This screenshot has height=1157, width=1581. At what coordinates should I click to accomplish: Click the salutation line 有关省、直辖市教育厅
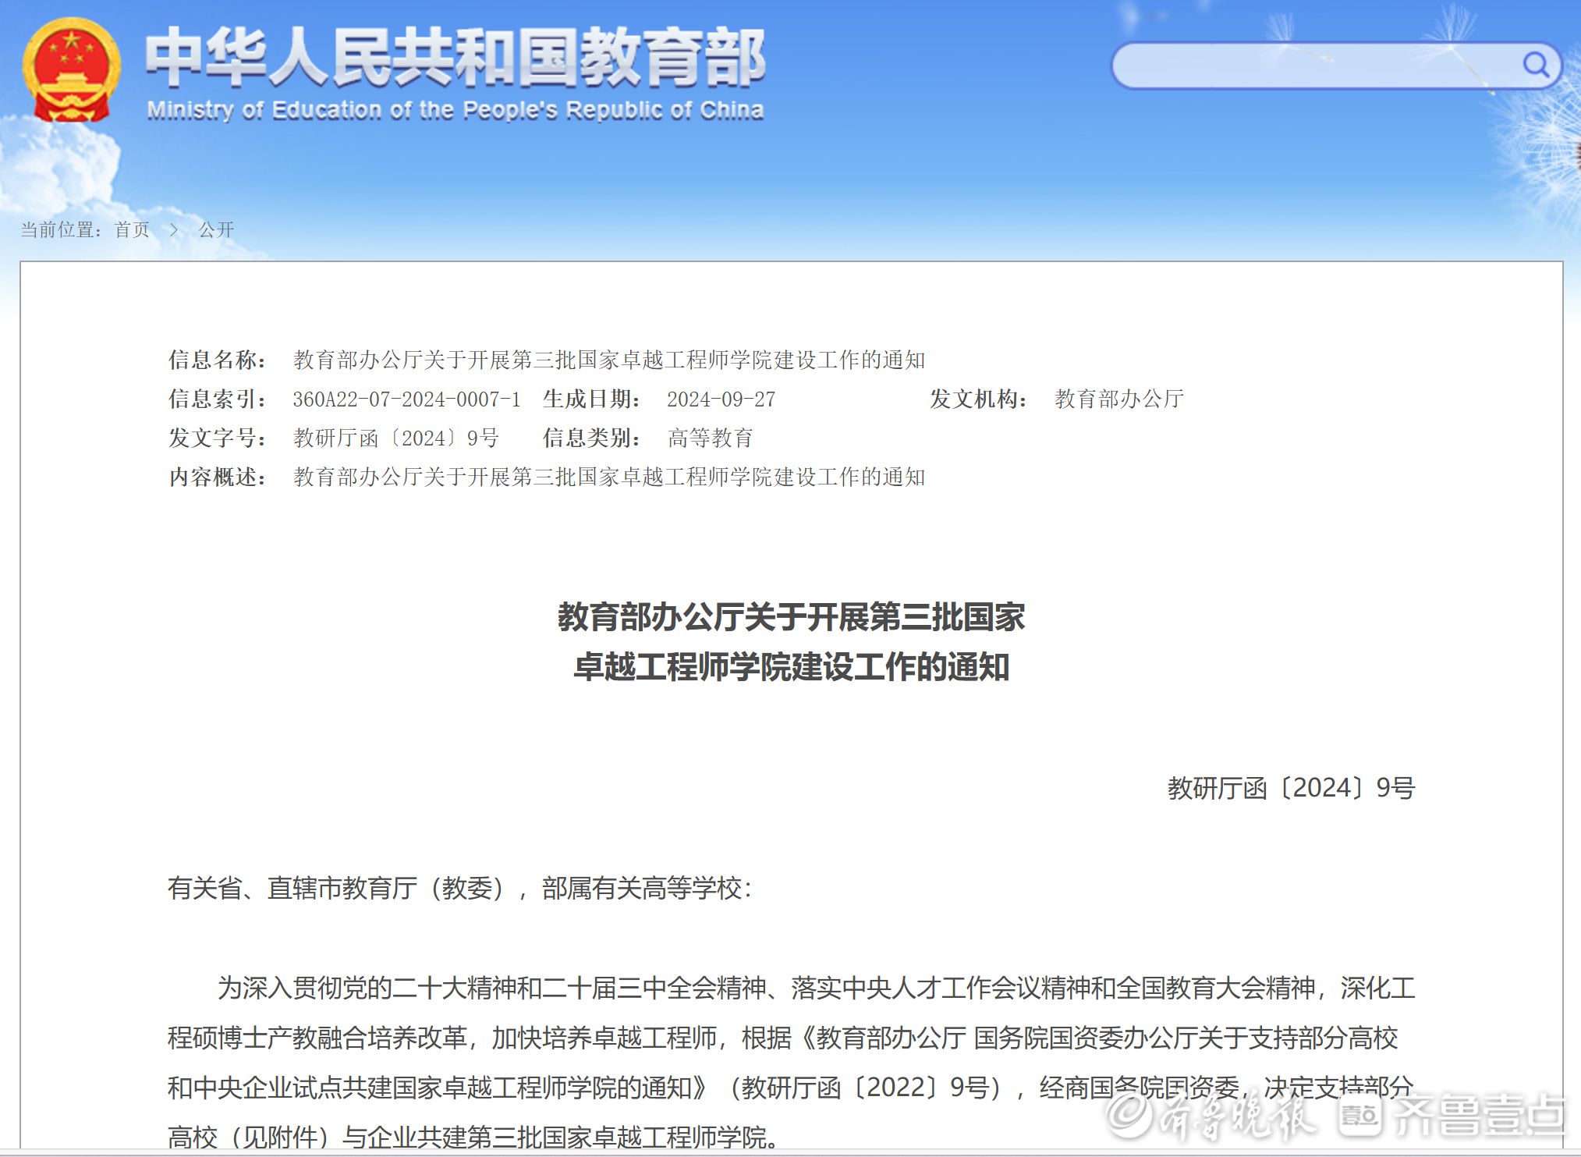[x=460, y=888]
